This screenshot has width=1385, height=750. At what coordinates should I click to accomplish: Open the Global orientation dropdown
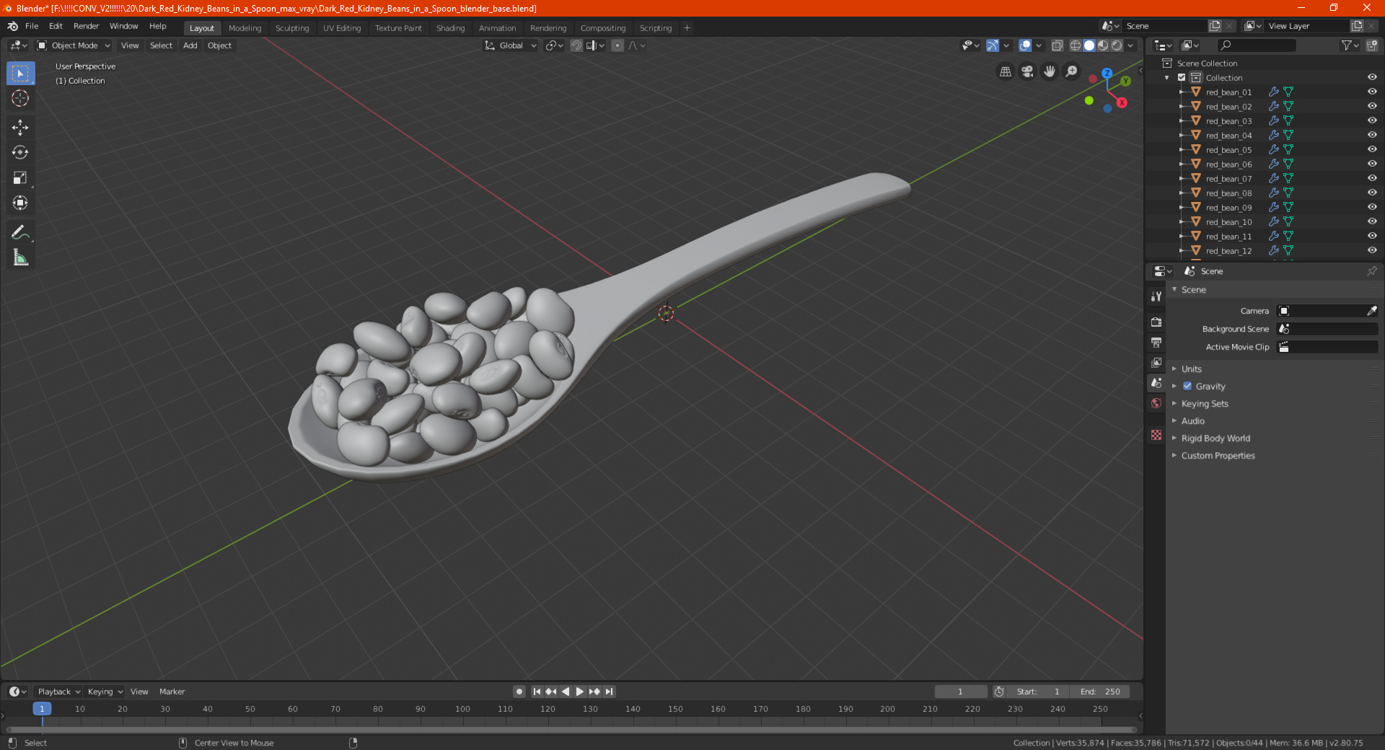[511, 45]
